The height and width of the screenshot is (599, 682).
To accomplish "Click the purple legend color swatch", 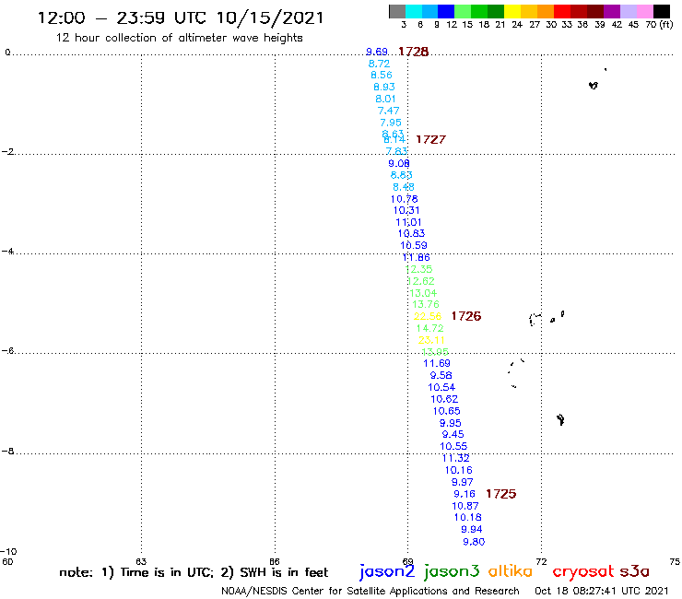I will point(612,11).
